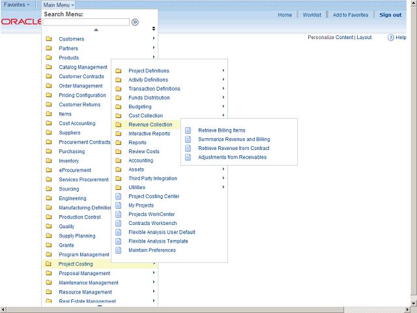417x313 pixels.
Task: Expand the Utilities submenu arrow
Action: click(x=223, y=187)
